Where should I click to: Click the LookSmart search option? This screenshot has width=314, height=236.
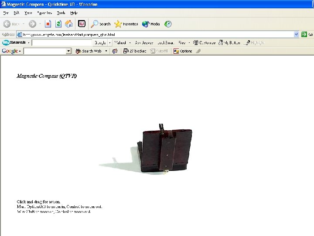tap(166, 42)
